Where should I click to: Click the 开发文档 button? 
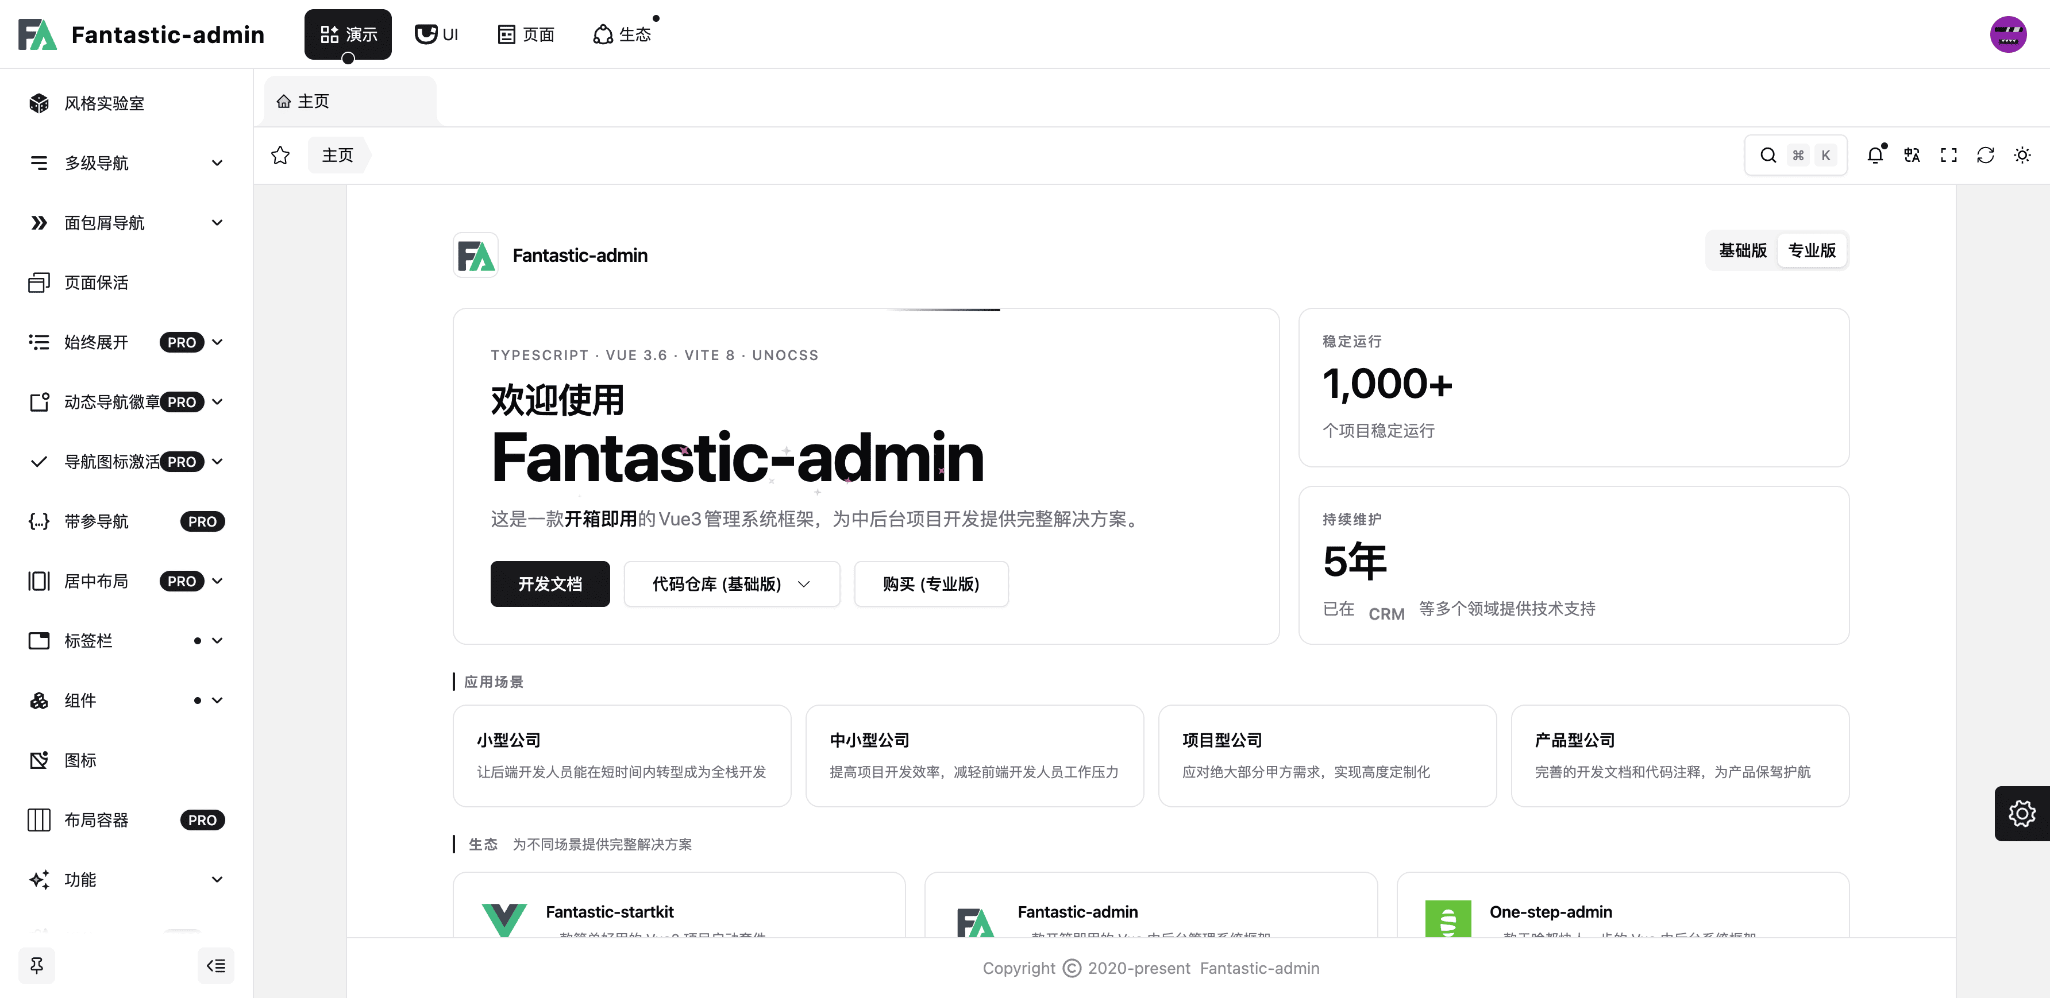click(x=549, y=583)
